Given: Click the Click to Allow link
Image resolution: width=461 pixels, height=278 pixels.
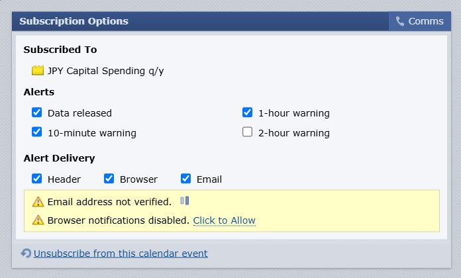Looking at the screenshot, I should pyautogui.click(x=225, y=220).
